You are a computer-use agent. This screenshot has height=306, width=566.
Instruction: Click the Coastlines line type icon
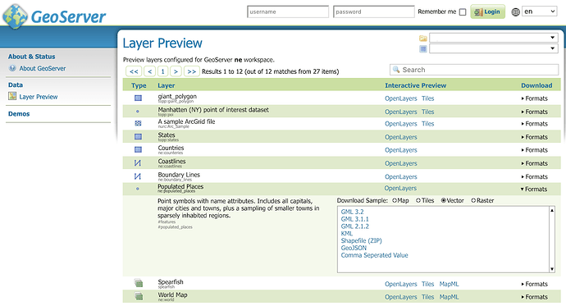tap(138, 162)
